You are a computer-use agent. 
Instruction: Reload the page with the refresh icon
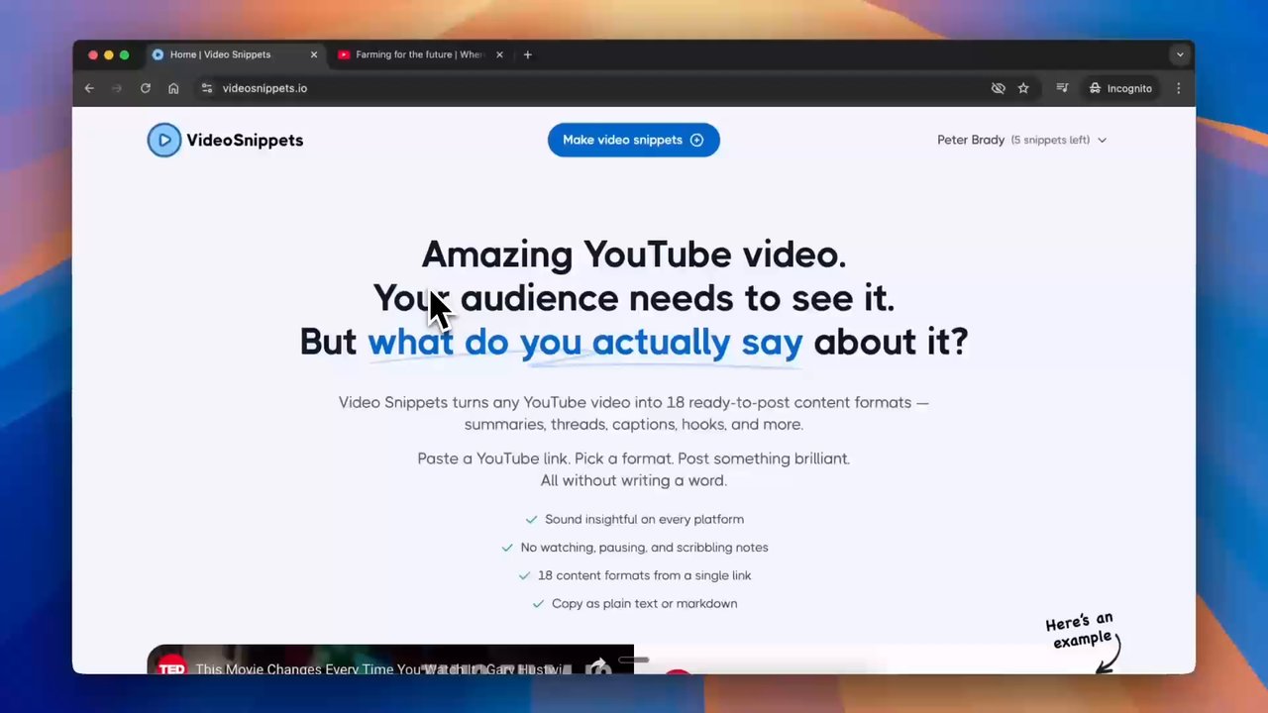146,88
